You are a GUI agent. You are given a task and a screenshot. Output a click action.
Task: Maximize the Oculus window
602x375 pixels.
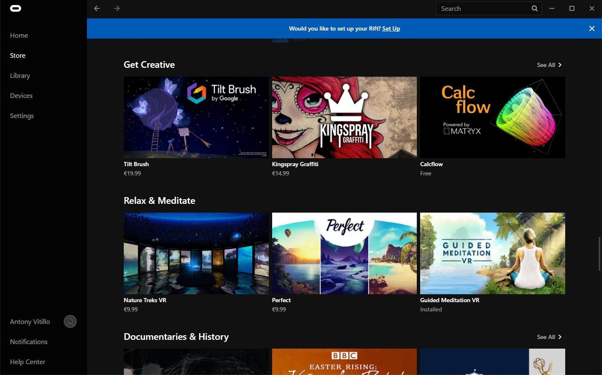pyautogui.click(x=572, y=8)
